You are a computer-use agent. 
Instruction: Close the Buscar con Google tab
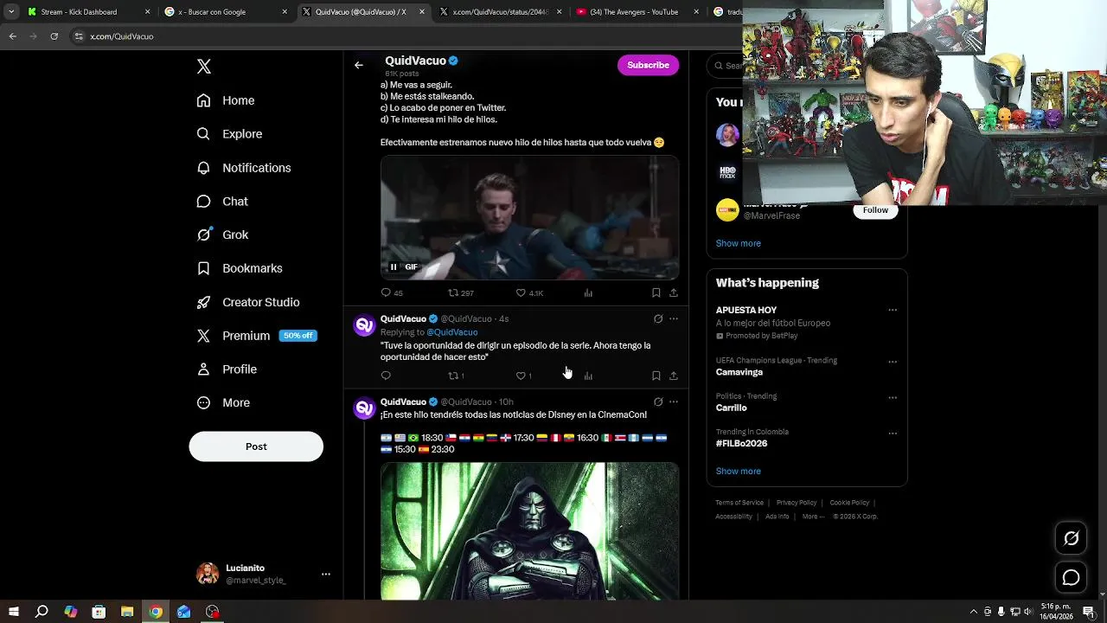point(285,12)
